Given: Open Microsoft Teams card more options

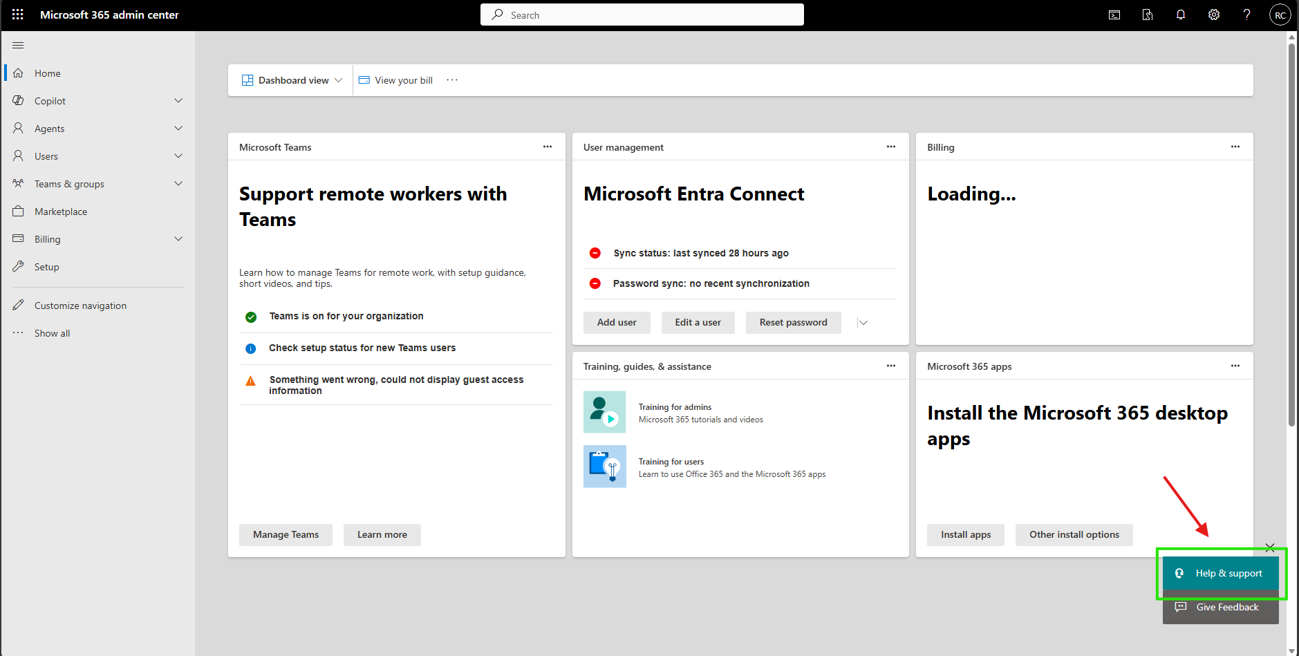Looking at the screenshot, I should pos(548,147).
